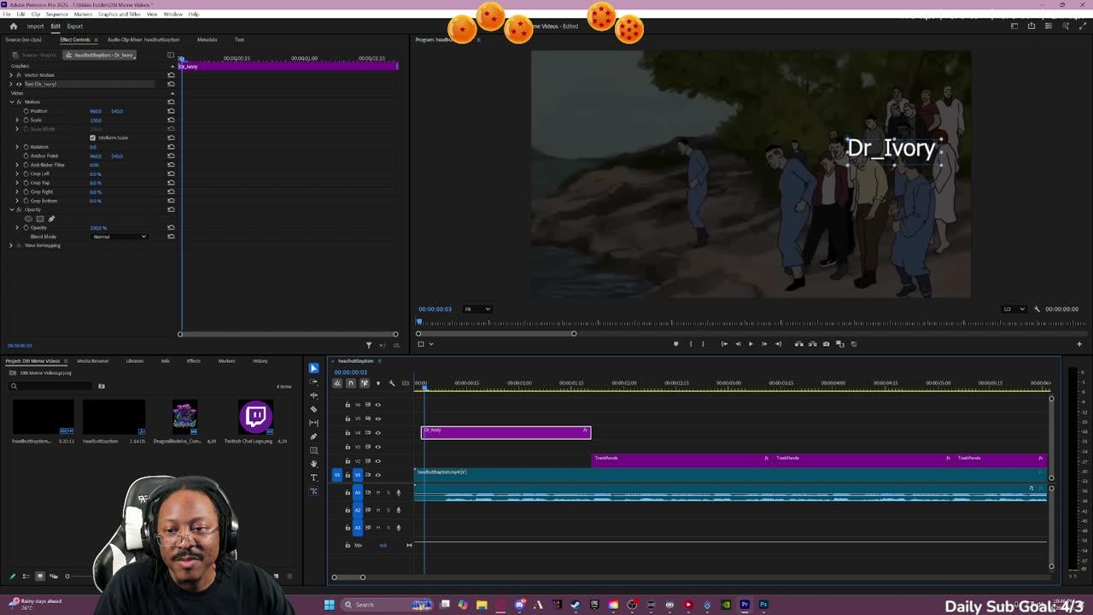Reset the Rotation parameter
1093x615 pixels.
171,147
